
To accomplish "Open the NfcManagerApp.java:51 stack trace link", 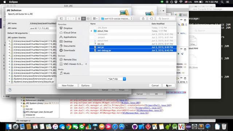I will [135, 113].
